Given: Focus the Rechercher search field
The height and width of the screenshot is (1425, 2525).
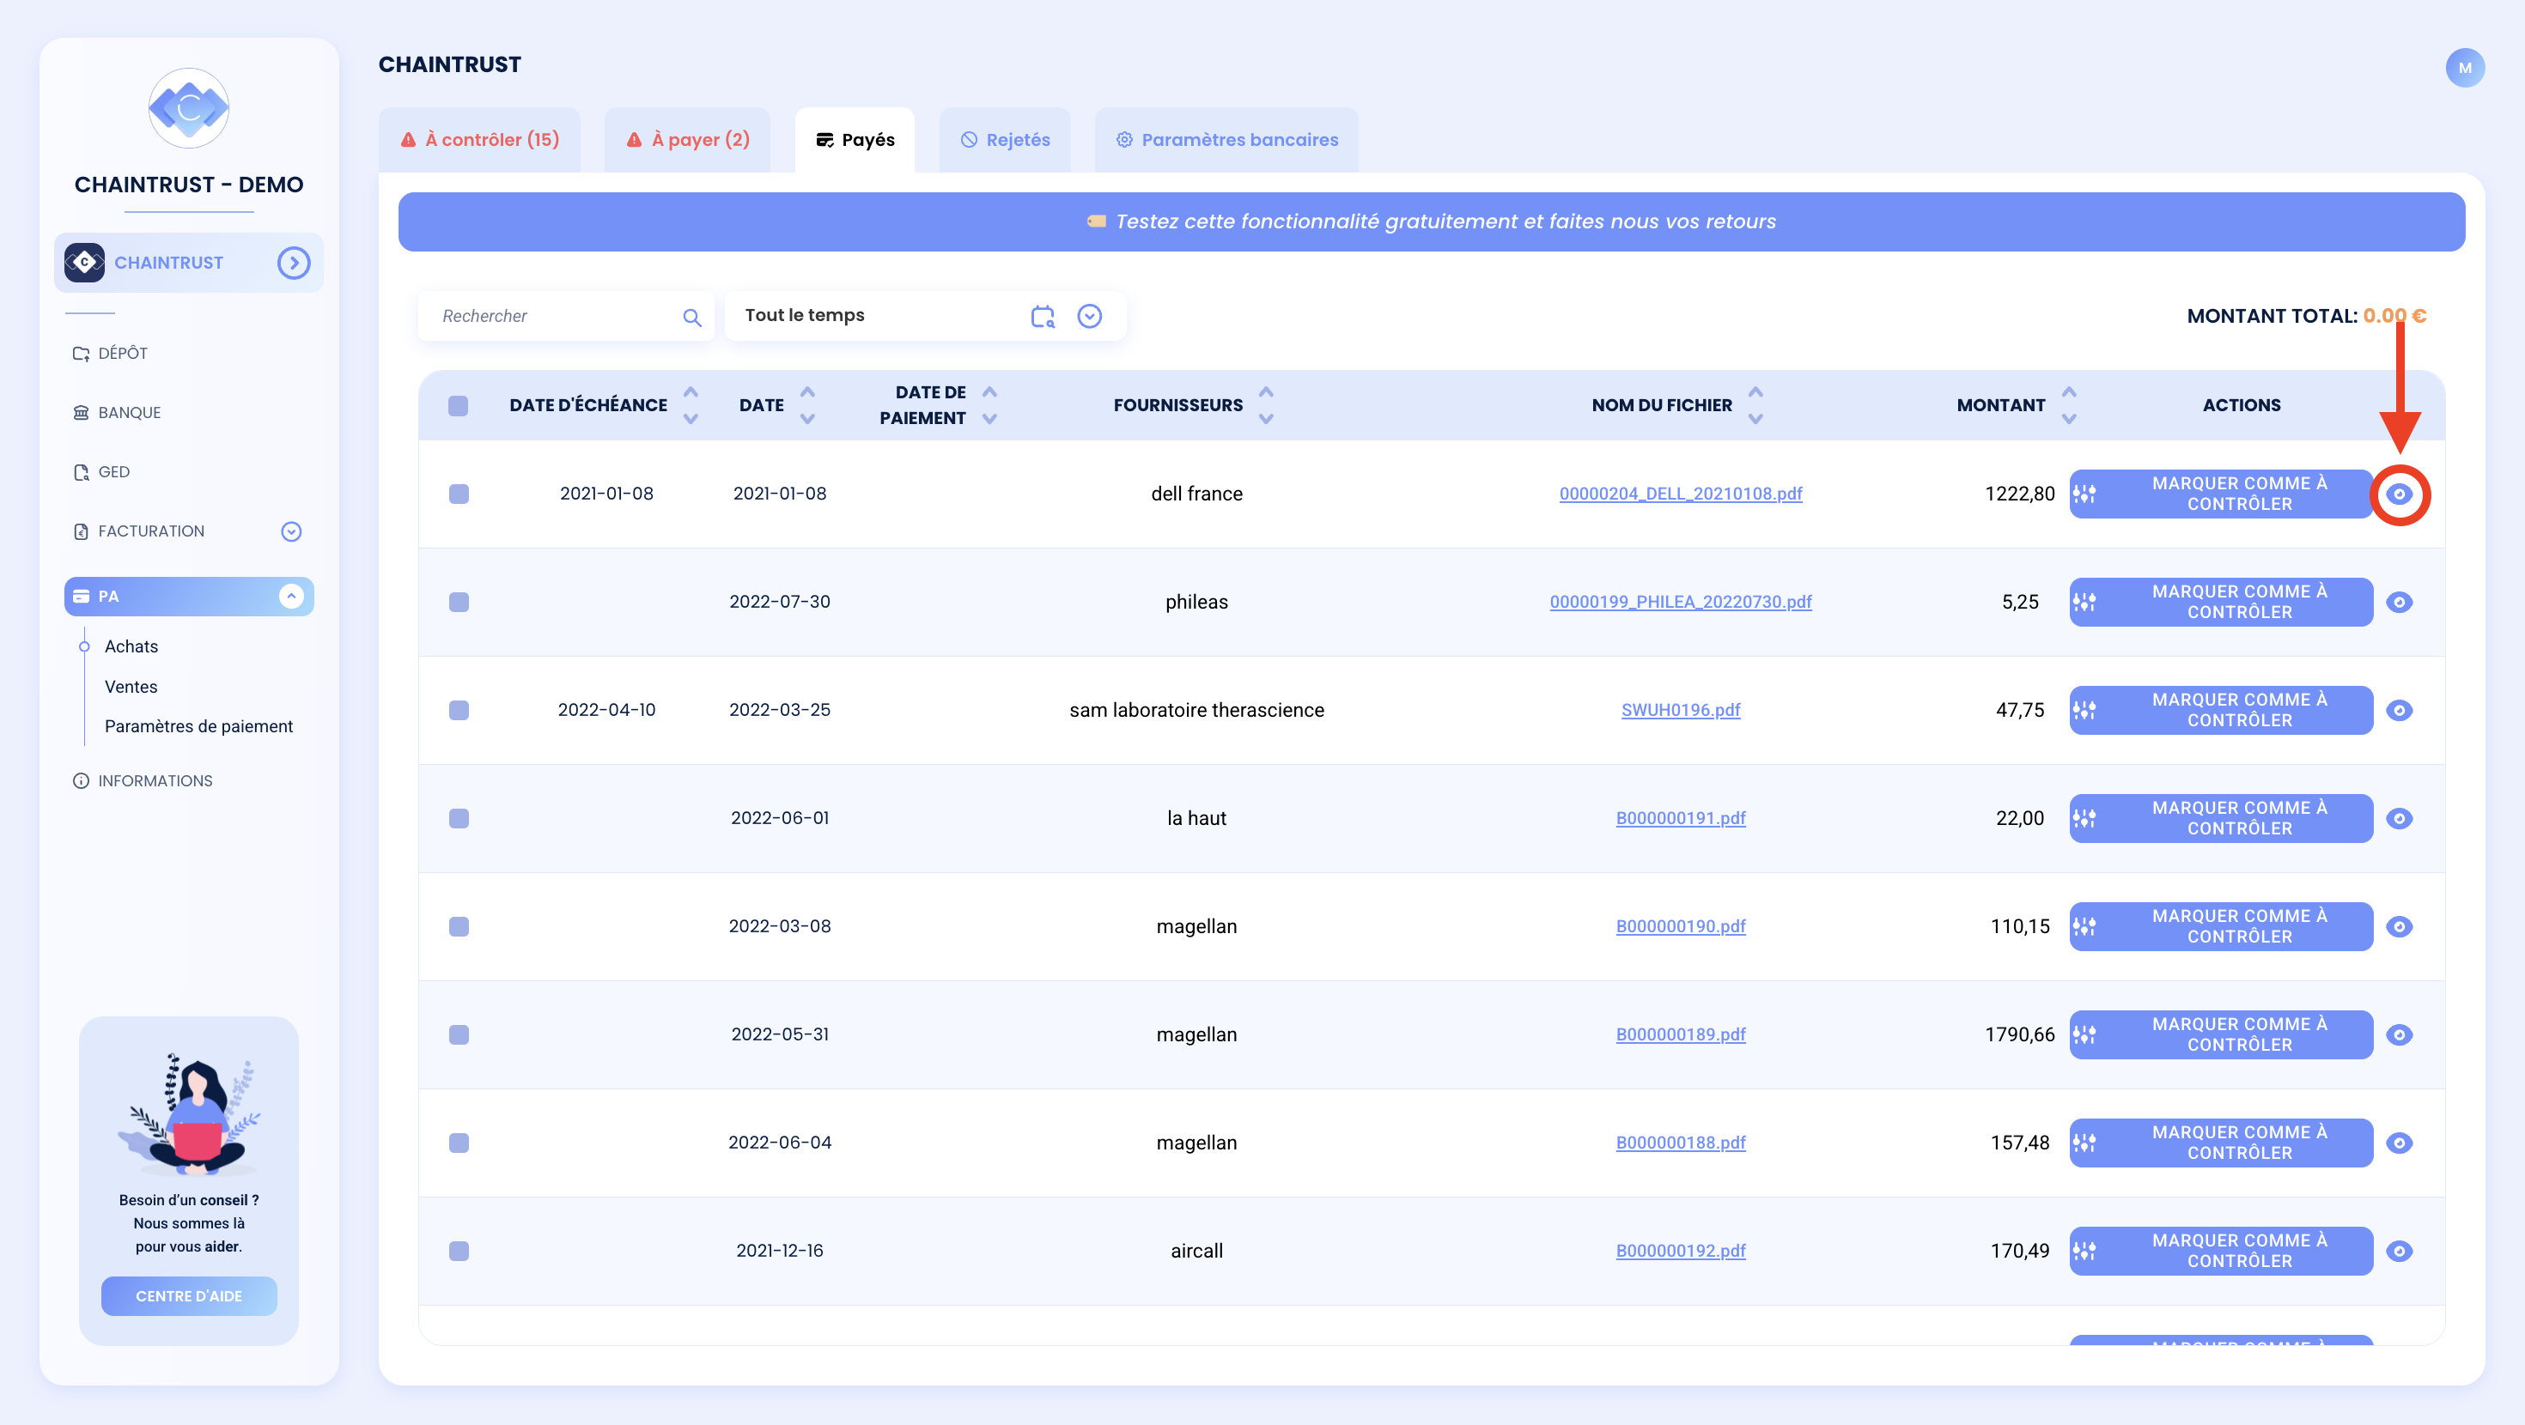Looking at the screenshot, I should click(x=556, y=316).
